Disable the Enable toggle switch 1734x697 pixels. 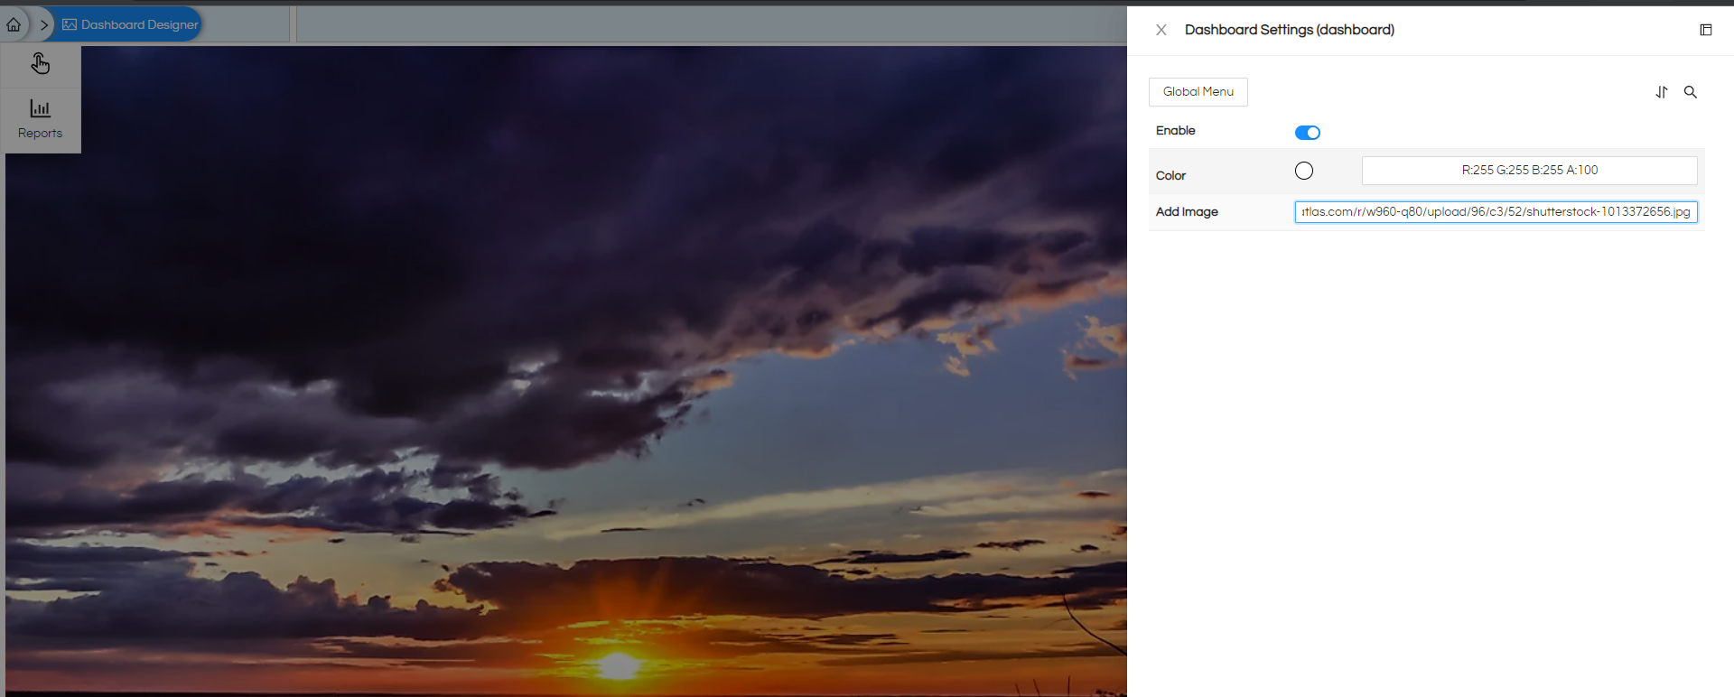point(1308,133)
